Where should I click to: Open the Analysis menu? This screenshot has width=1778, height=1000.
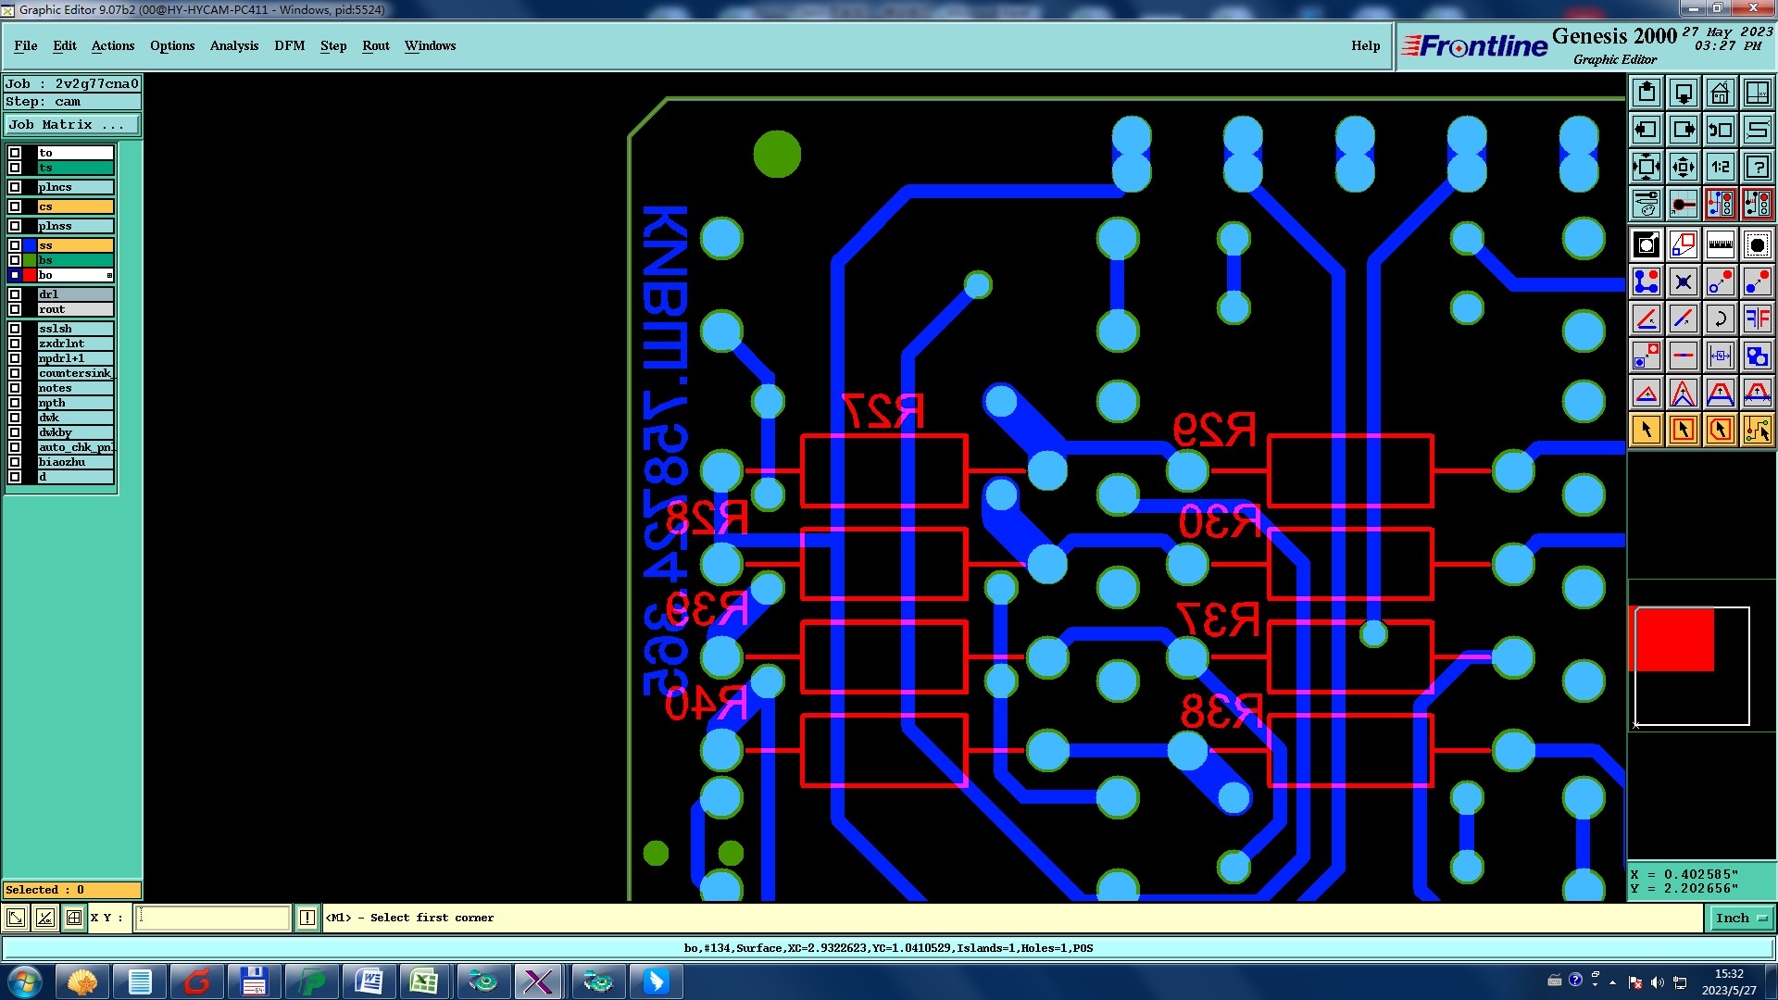click(x=233, y=45)
